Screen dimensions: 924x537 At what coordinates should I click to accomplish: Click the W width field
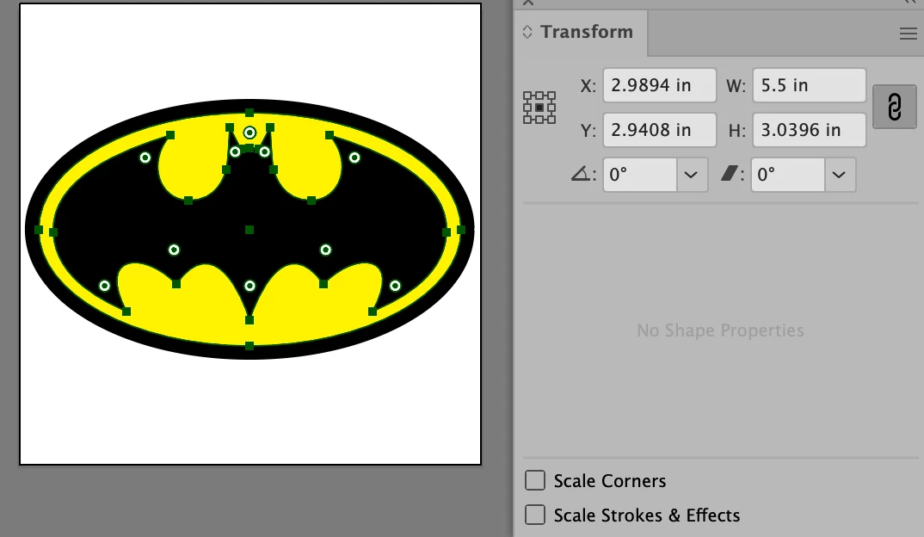(x=809, y=85)
